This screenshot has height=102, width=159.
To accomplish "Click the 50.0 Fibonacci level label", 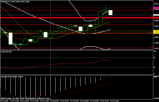I will (x=152, y=16).
